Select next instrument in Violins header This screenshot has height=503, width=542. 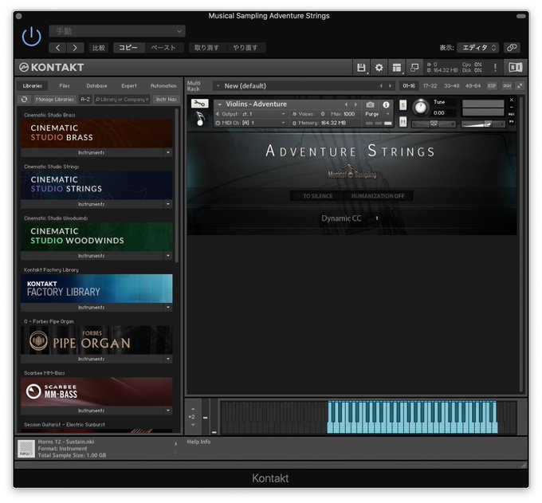pyautogui.click(x=355, y=104)
